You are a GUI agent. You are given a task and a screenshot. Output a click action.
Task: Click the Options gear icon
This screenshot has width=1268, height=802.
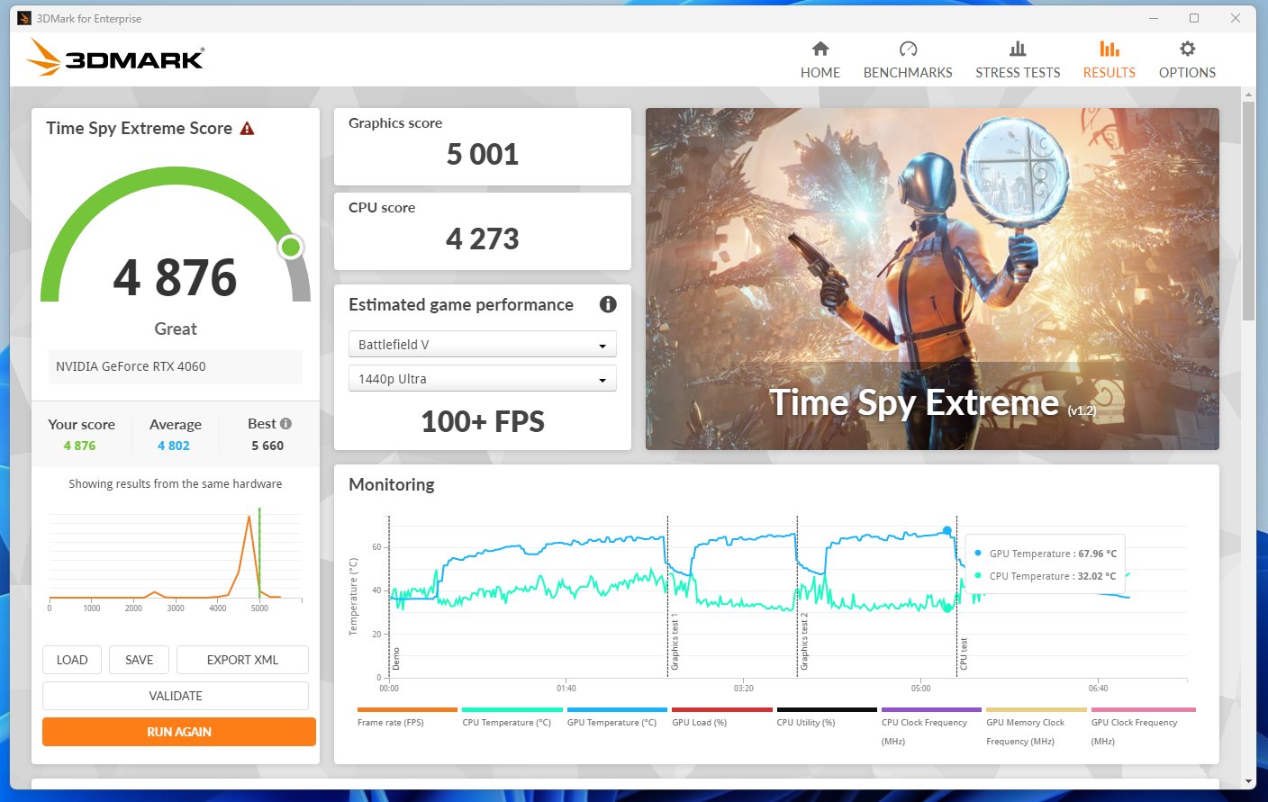1187,50
